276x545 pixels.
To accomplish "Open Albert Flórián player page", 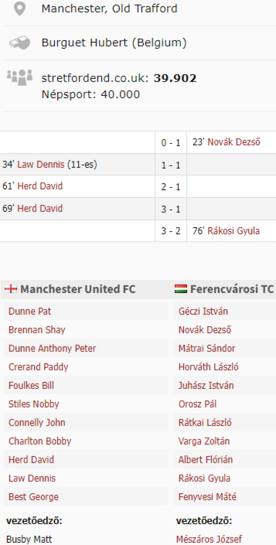I will (206, 460).
